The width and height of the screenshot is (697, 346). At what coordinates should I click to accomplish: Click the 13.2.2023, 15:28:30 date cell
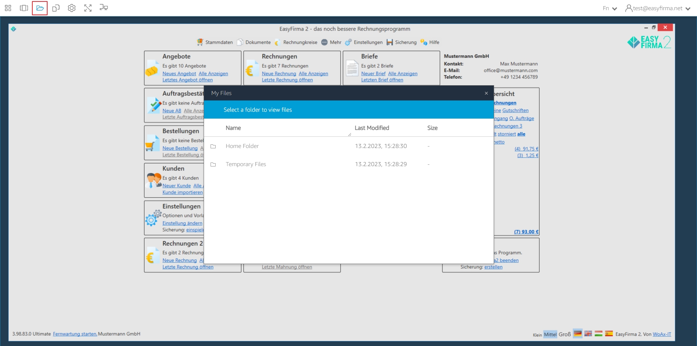pyautogui.click(x=381, y=146)
